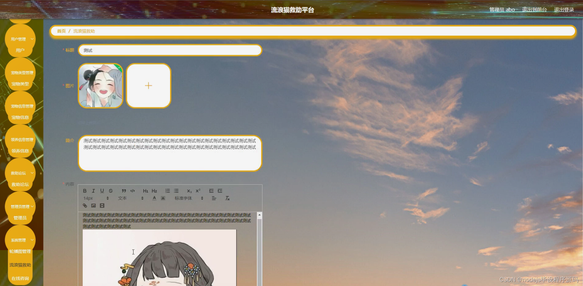The height and width of the screenshot is (286, 583).
Task: Clear text formatting
Action: [x=227, y=198]
